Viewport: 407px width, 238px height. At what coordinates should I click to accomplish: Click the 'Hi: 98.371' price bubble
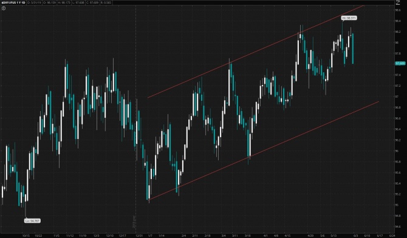(x=349, y=18)
